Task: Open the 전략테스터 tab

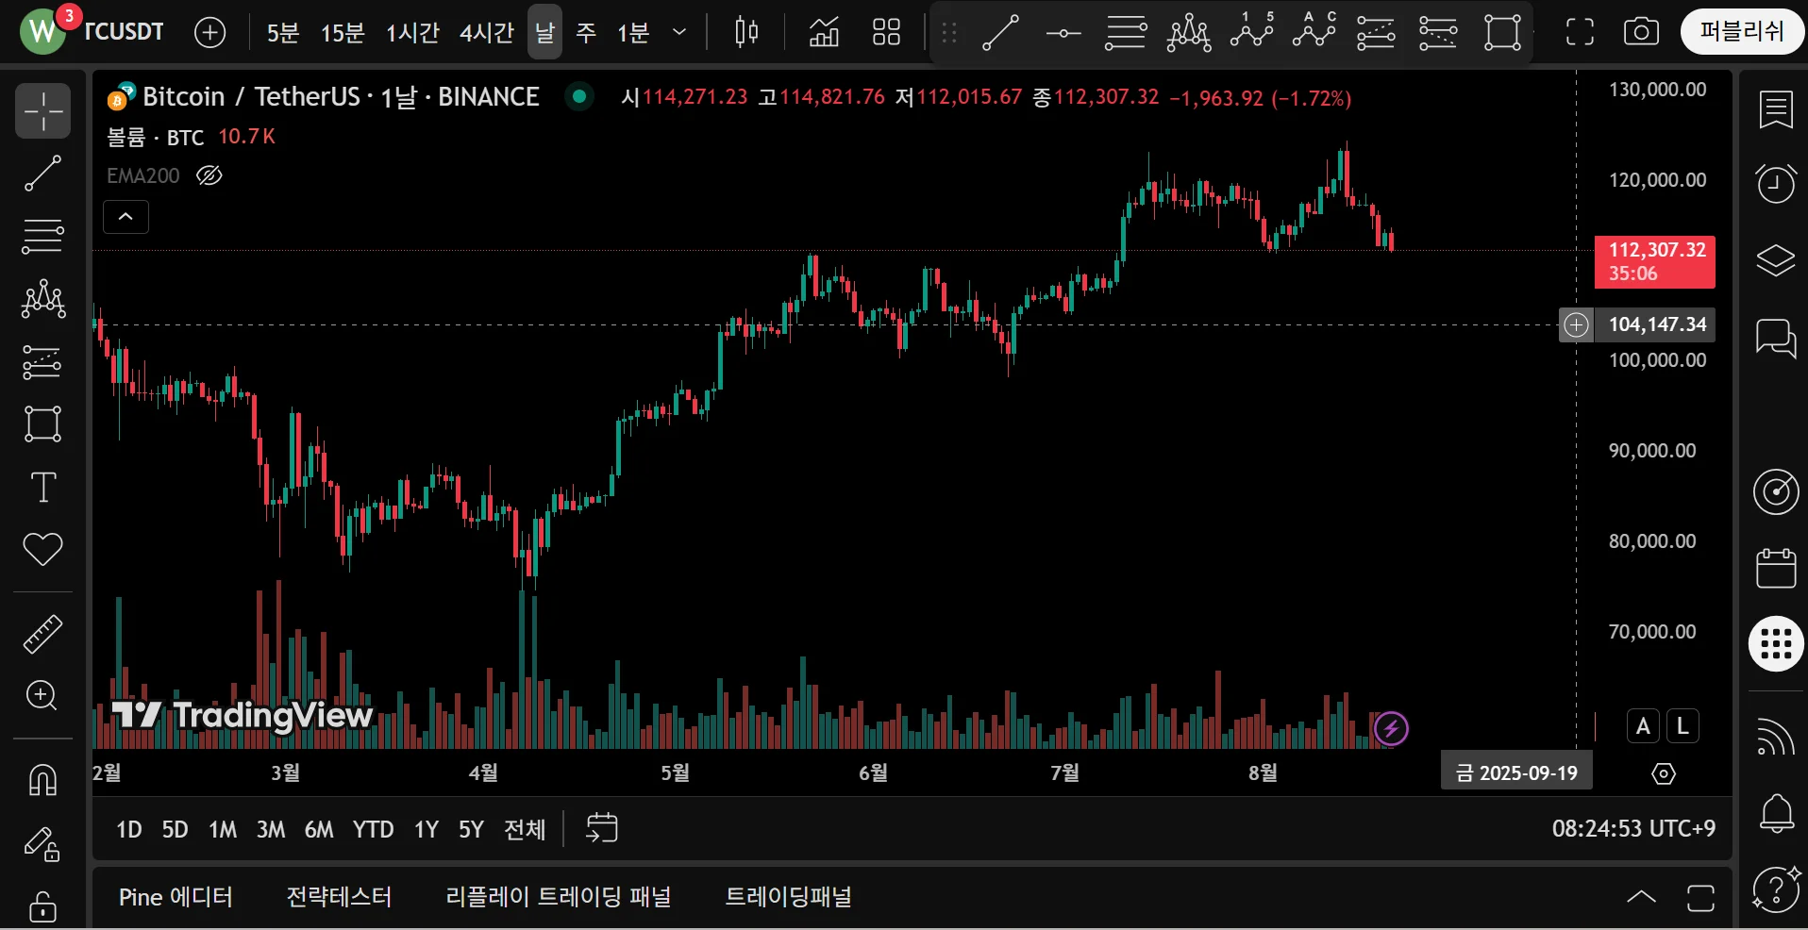Action: [x=339, y=897]
